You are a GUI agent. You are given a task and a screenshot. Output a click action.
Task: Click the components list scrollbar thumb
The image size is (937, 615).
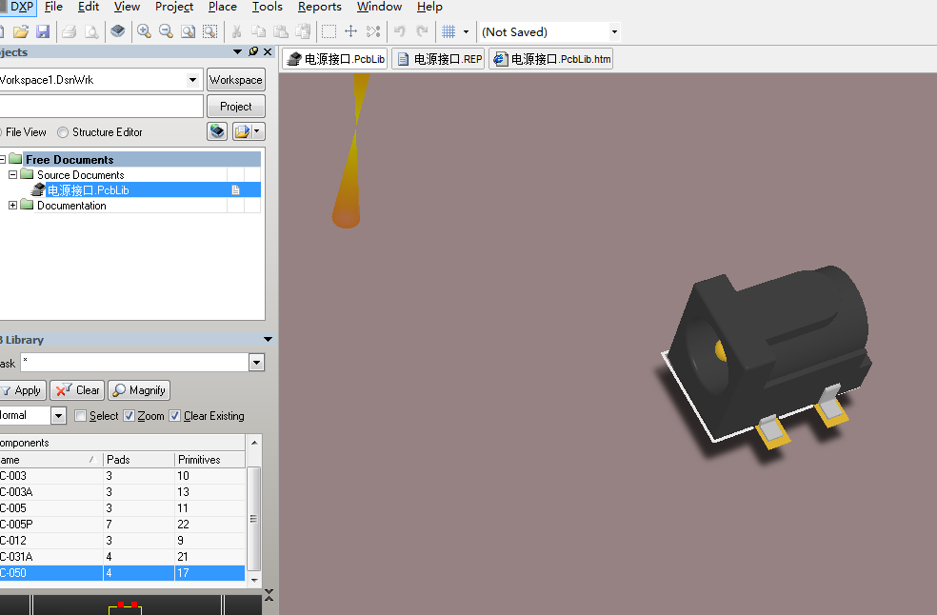pos(254,518)
